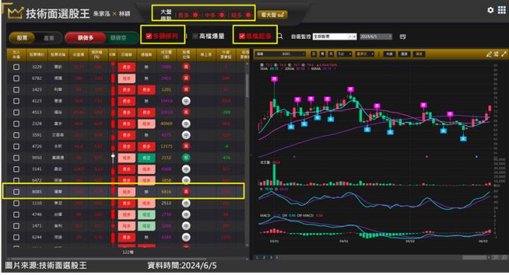Click the weekly trend tag for stock 1471

(146, 226)
